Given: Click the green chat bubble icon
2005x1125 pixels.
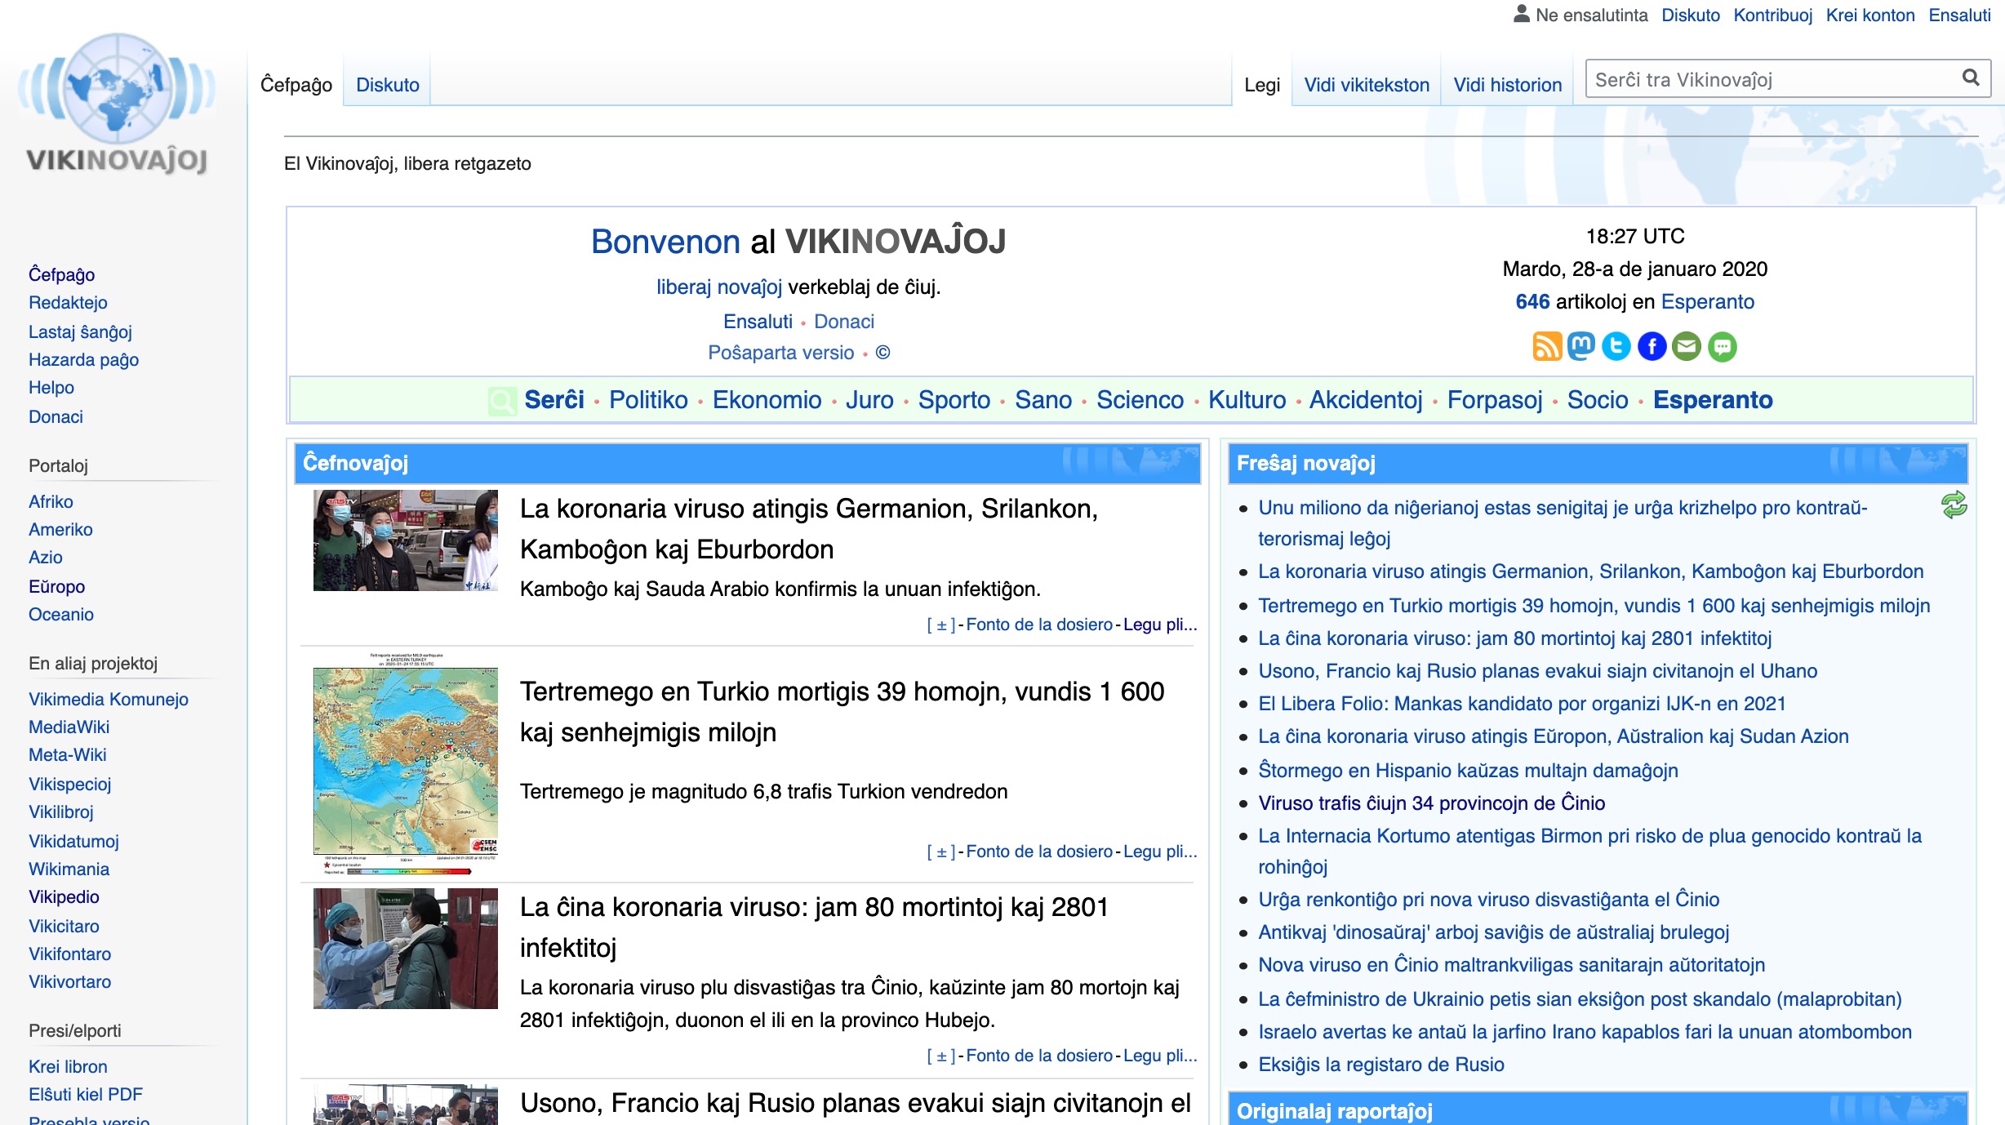Looking at the screenshot, I should pos(1723,347).
